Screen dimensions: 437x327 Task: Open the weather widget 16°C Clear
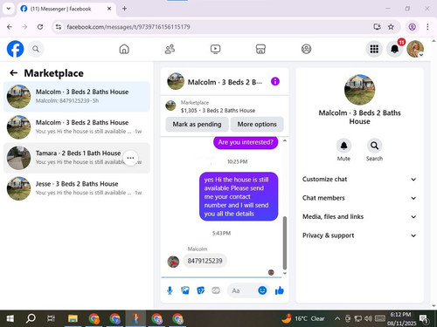point(303,318)
